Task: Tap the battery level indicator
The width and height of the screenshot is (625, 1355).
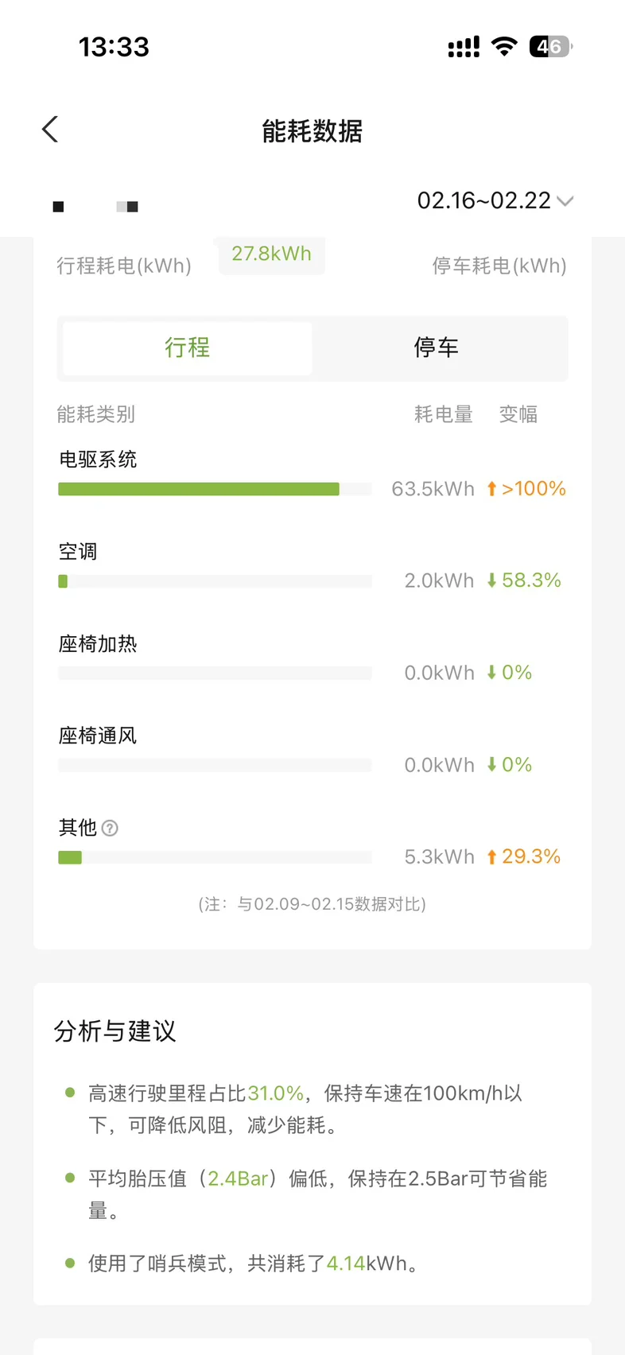Action: 550,47
